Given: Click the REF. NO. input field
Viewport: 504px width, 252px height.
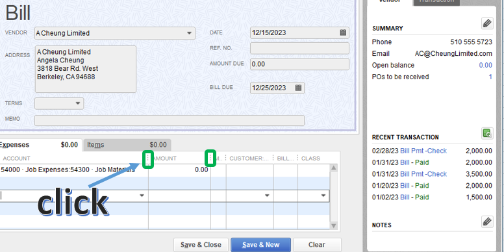Looking at the screenshot, I should tap(299, 48).
